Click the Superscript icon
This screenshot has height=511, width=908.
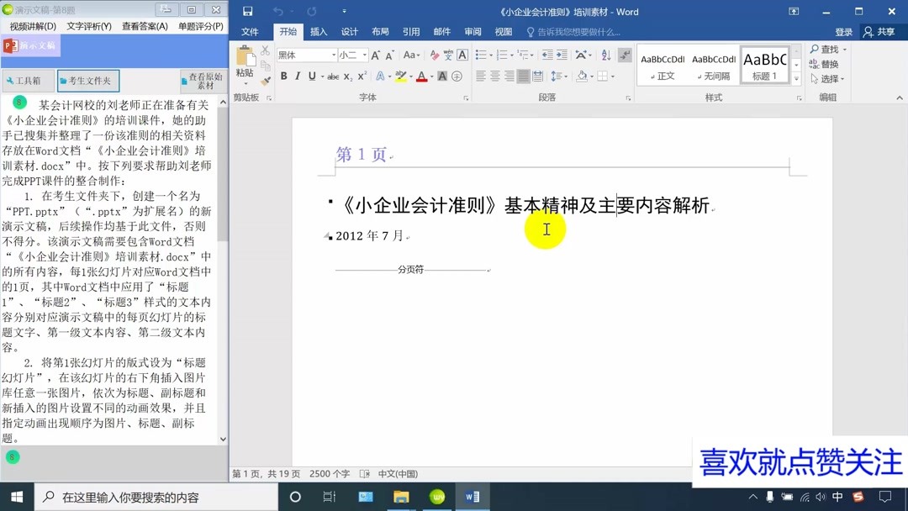[362, 76]
